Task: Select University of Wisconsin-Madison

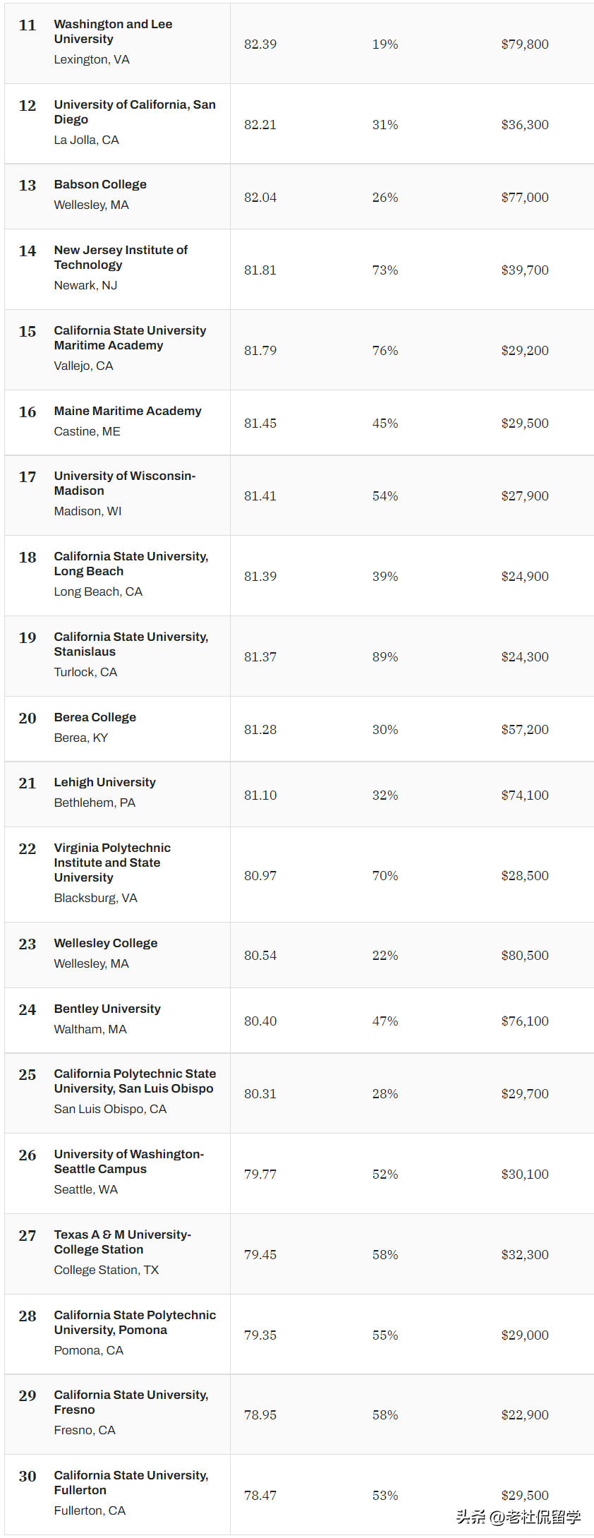Action: [124, 483]
